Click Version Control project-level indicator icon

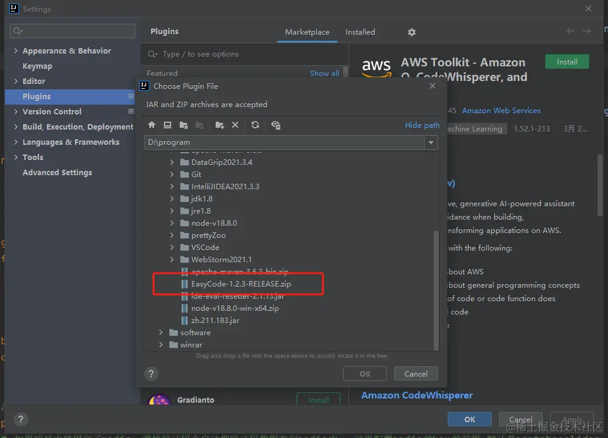(x=131, y=111)
